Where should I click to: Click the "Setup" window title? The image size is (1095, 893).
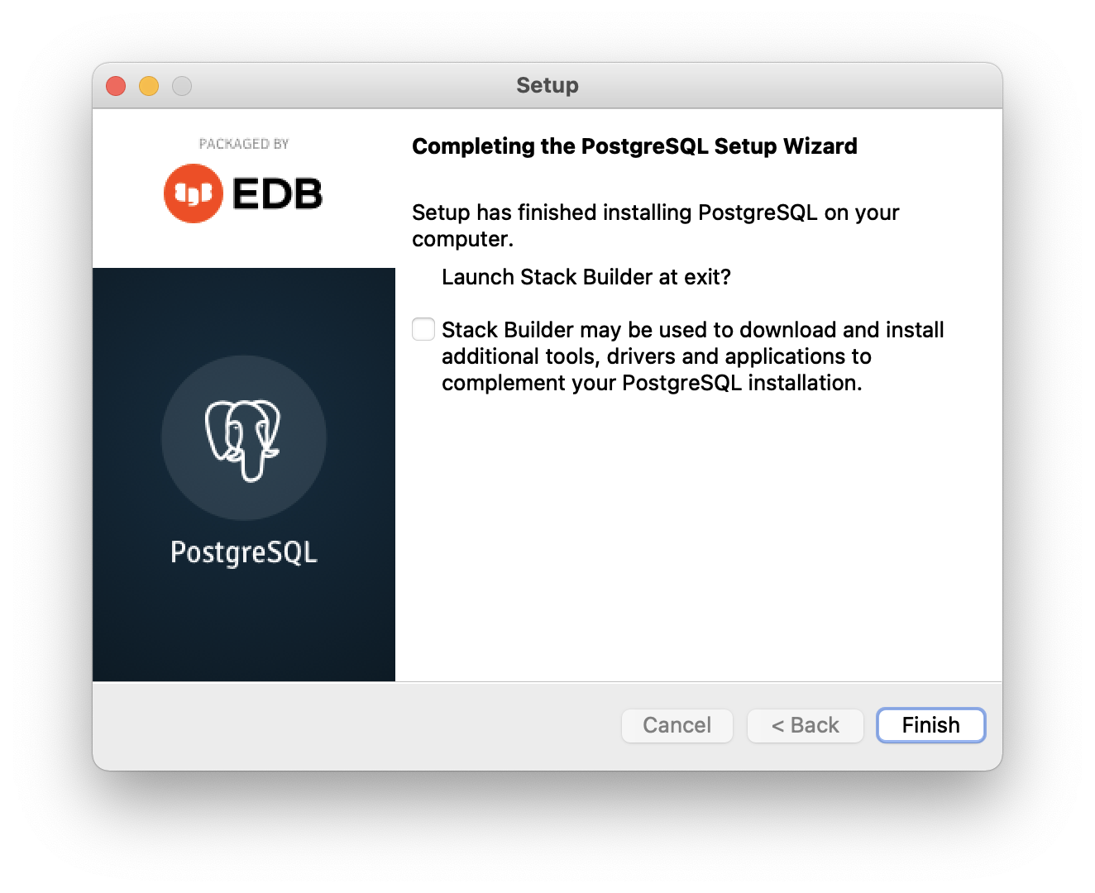coord(547,85)
